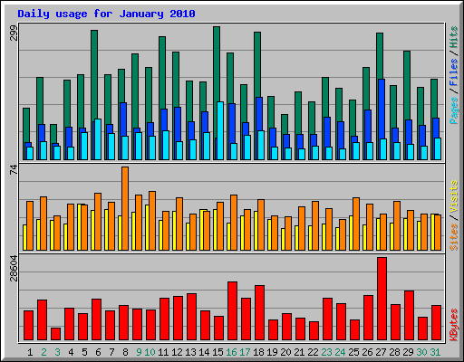Click day 14 on the x-axis
The image size is (464, 362).
[x=204, y=352]
